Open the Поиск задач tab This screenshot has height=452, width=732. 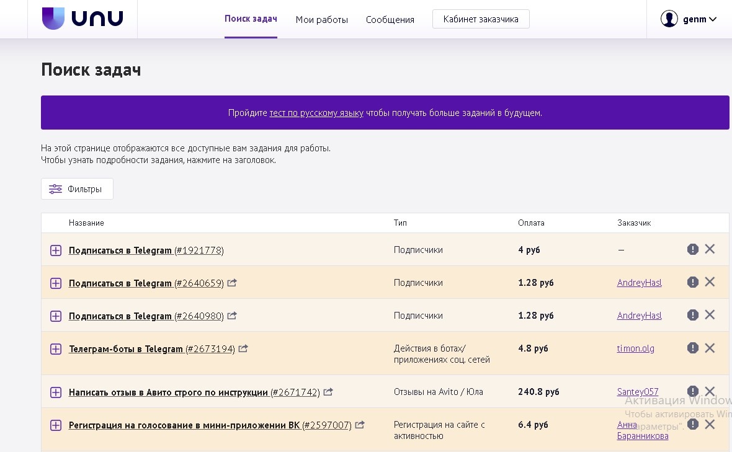[x=251, y=19]
